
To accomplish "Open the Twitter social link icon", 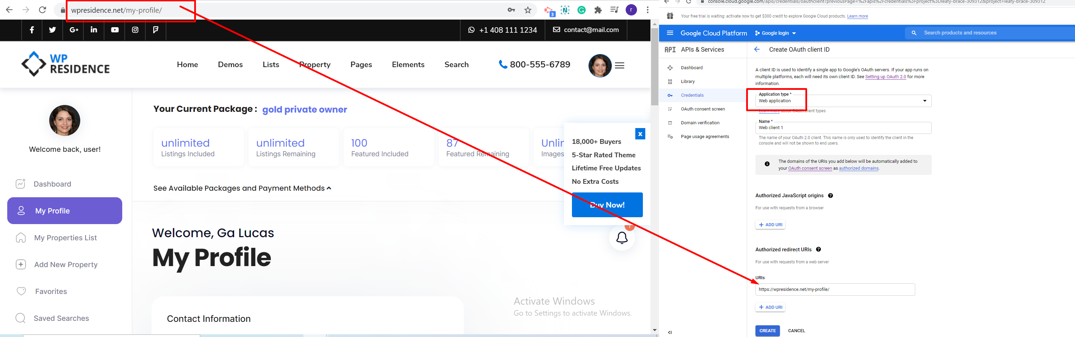I will tap(52, 30).
